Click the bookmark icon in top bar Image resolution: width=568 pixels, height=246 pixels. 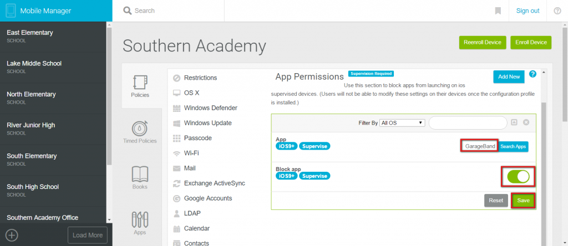[x=498, y=11]
